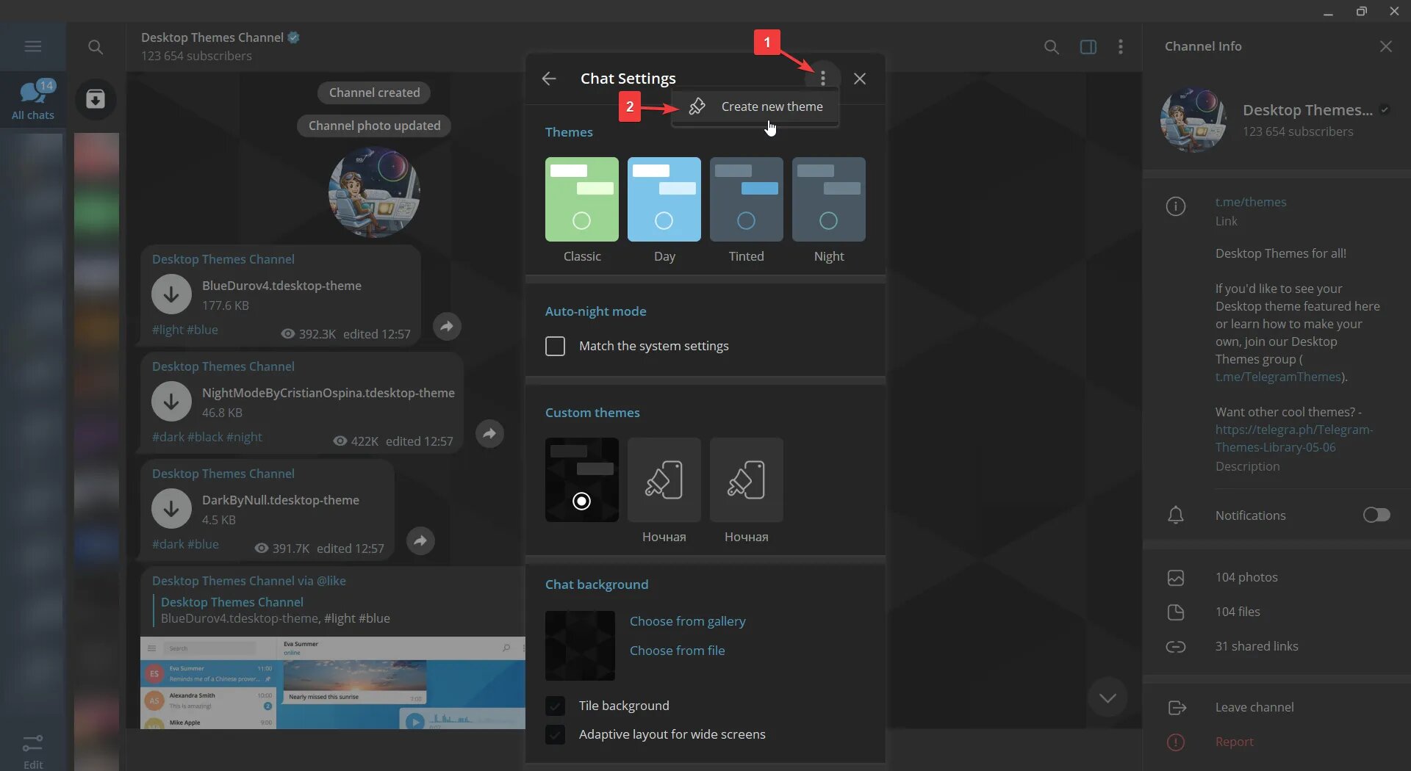Screen dimensions: 1411x771
Task: Toggle Adaptive layout for wide screens
Action: pyautogui.click(x=556, y=734)
